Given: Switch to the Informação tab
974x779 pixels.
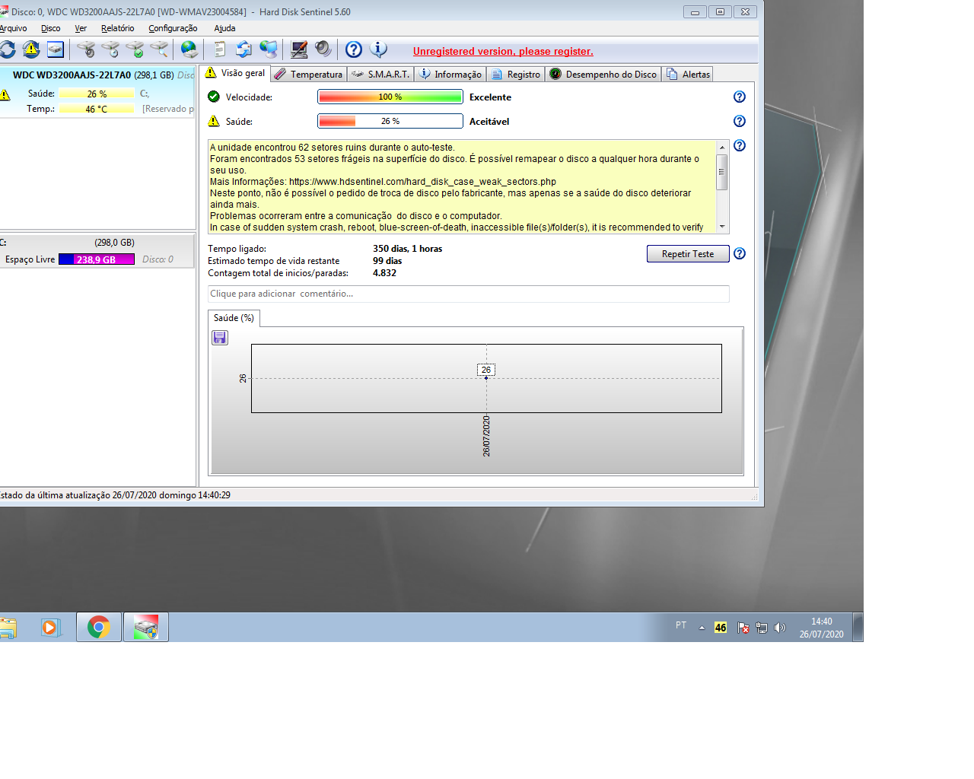Looking at the screenshot, I should 450,74.
